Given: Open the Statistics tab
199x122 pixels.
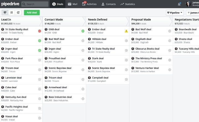Looking at the screenshot, I should [127, 4].
